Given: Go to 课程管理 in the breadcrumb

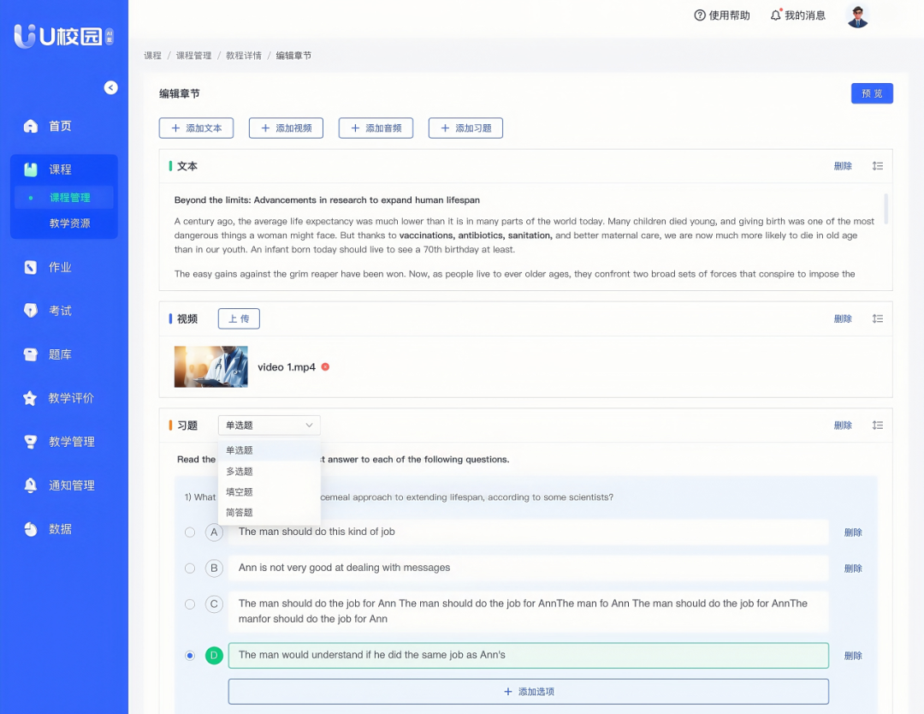Looking at the screenshot, I should point(193,56).
